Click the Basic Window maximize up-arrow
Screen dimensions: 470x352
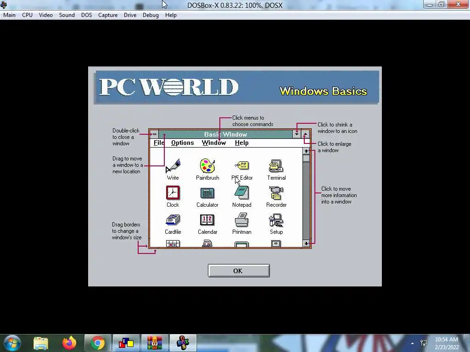[305, 134]
